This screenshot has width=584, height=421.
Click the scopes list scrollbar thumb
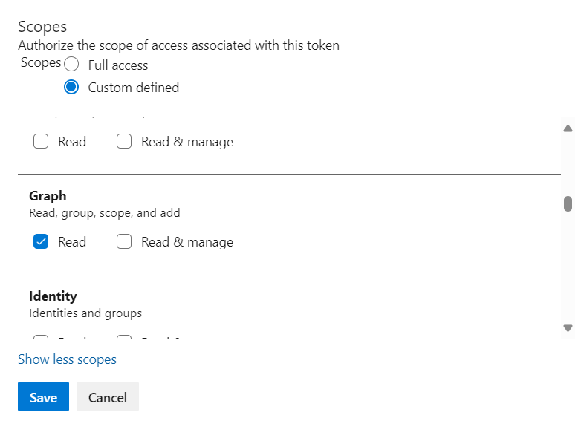(568, 203)
